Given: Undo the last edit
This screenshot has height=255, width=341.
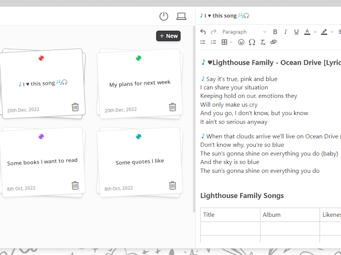Looking at the screenshot, I should click(203, 32).
